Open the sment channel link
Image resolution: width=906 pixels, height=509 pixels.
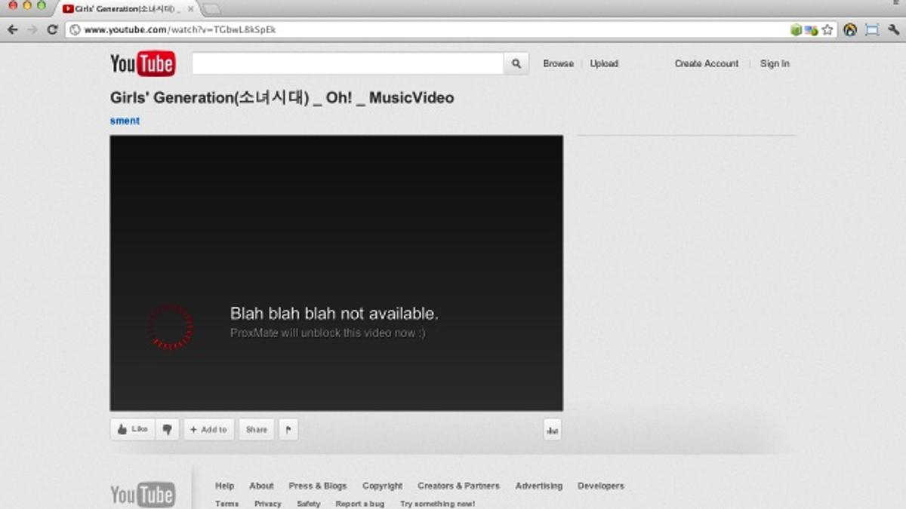click(125, 121)
